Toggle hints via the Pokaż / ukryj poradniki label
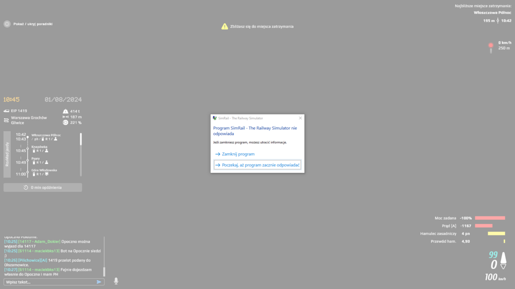The width and height of the screenshot is (515, 289). tap(33, 24)
